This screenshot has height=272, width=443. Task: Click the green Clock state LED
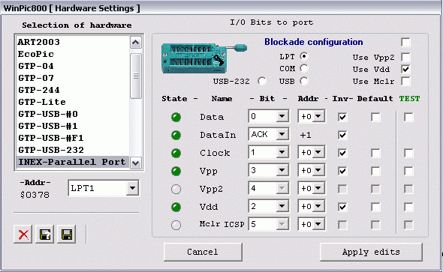[x=176, y=154]
